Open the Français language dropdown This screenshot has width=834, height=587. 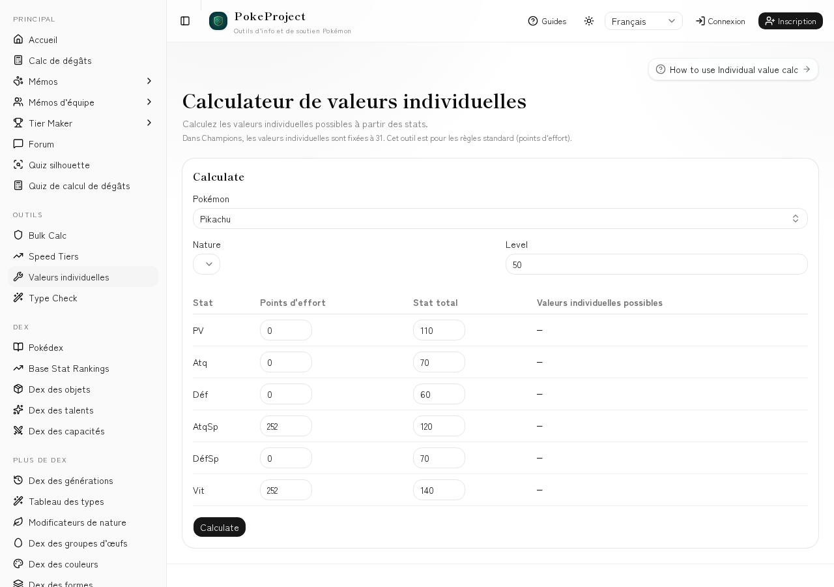click(x=644, y=21)
